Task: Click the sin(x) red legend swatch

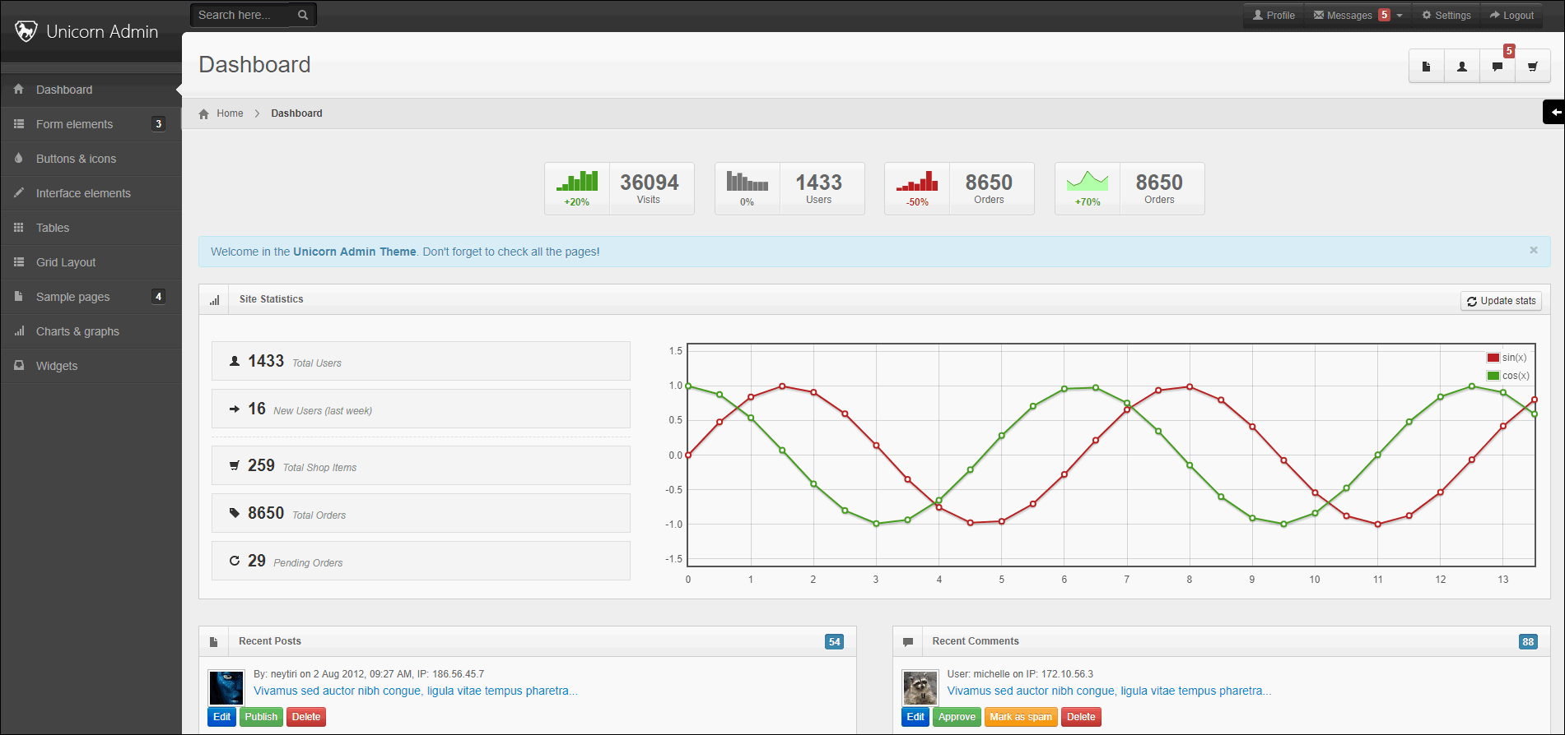Action: 1493,358
